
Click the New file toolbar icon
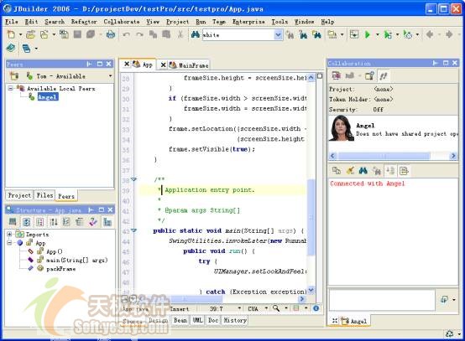pos(11,34)
